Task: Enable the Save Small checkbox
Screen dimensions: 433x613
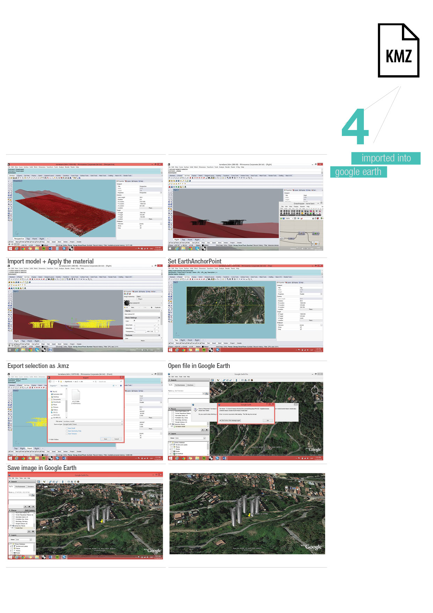Action: coord(67,428)
